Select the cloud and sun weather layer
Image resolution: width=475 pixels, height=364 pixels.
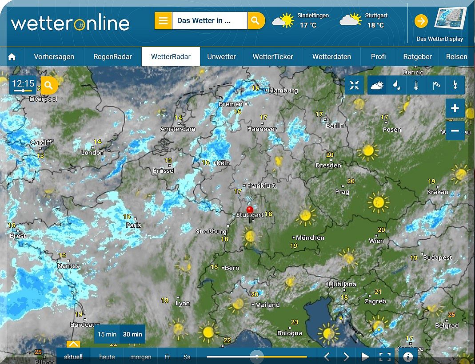click(377, 85)
